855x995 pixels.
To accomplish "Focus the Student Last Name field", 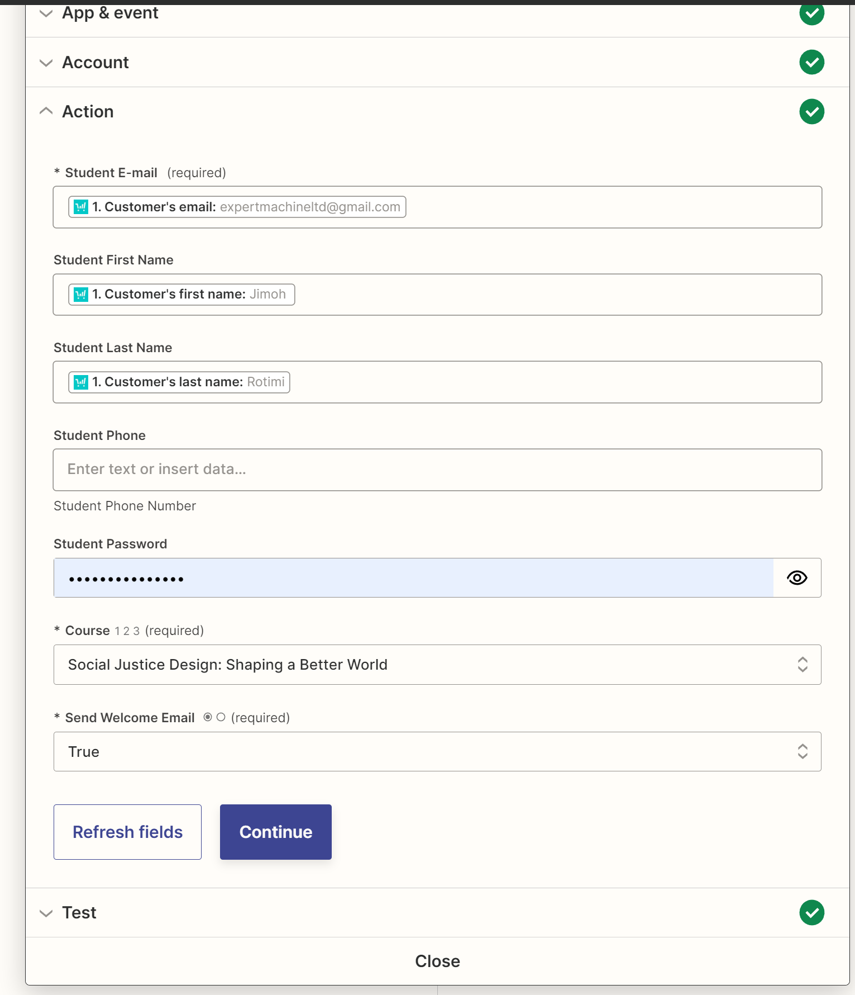I will [437, 382].
